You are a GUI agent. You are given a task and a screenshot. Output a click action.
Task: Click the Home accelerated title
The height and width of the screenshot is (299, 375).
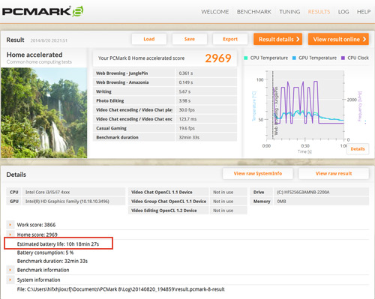[x=34, y=55]
